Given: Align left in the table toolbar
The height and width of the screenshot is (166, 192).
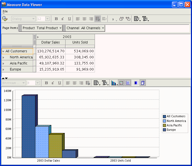Looking at the screenshot, I should (78, 19).
